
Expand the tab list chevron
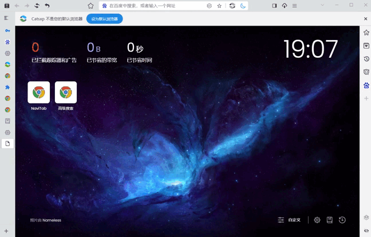[322, 5]
